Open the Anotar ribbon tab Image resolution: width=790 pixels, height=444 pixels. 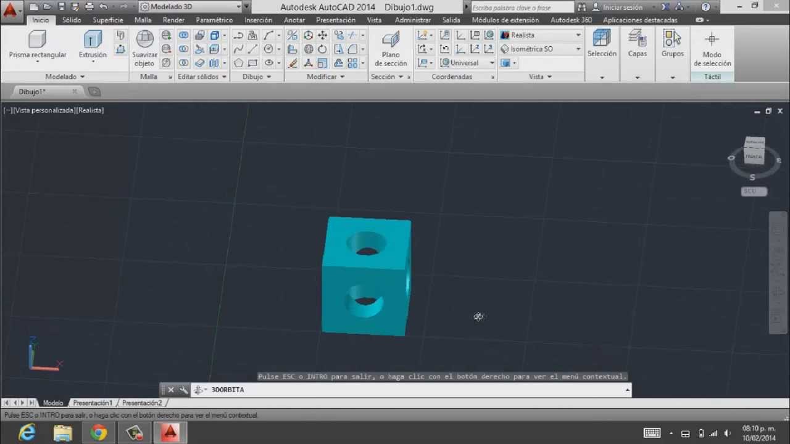(294, 20)
